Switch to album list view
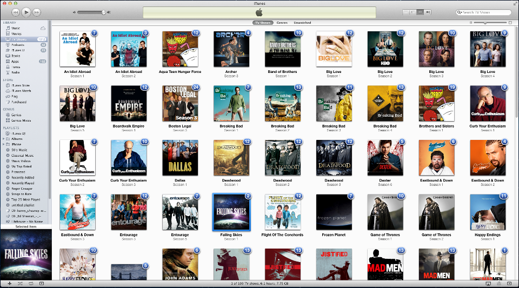Viewport: 519px width, 288px height. coord(412,12)
